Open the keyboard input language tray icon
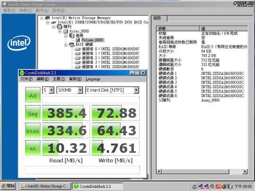The image size is (255, 191). (194, 187)
